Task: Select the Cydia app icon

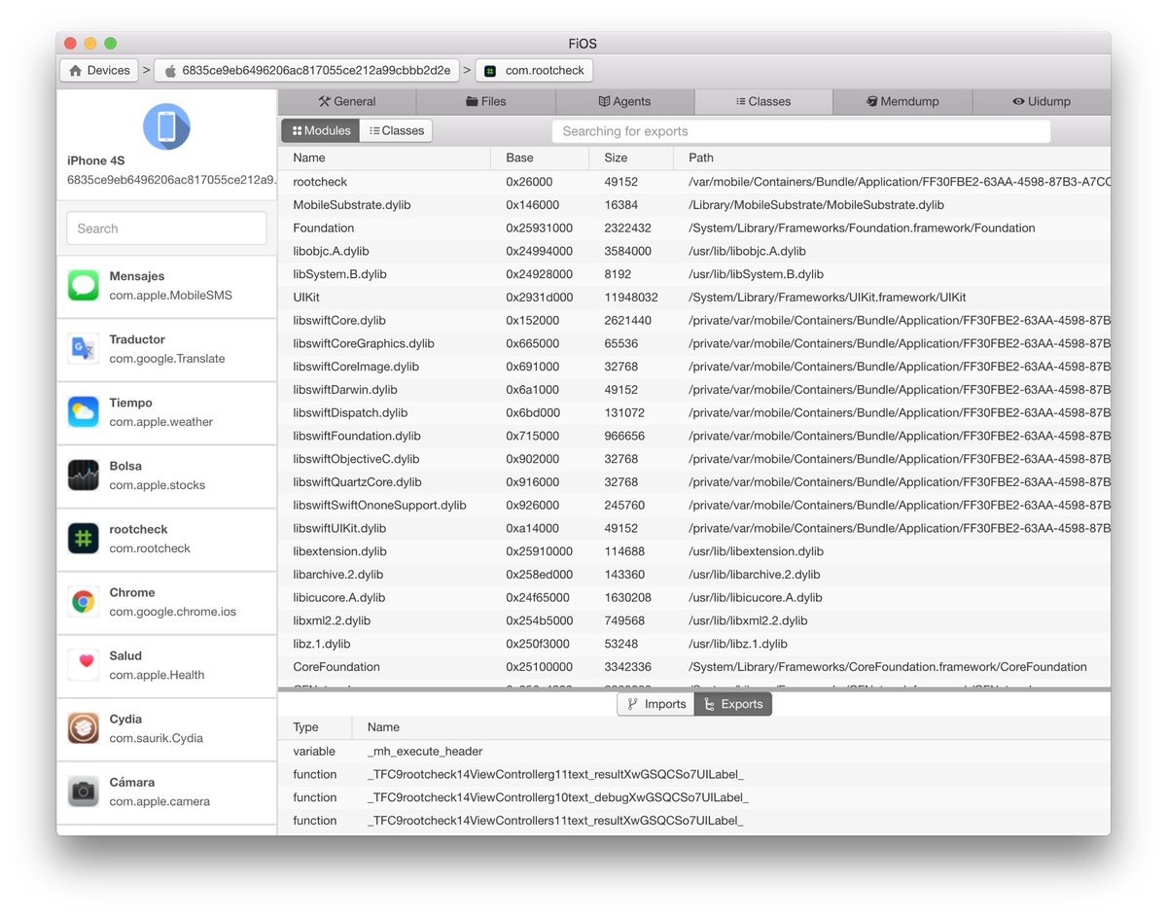Action: tap(84, 728)
